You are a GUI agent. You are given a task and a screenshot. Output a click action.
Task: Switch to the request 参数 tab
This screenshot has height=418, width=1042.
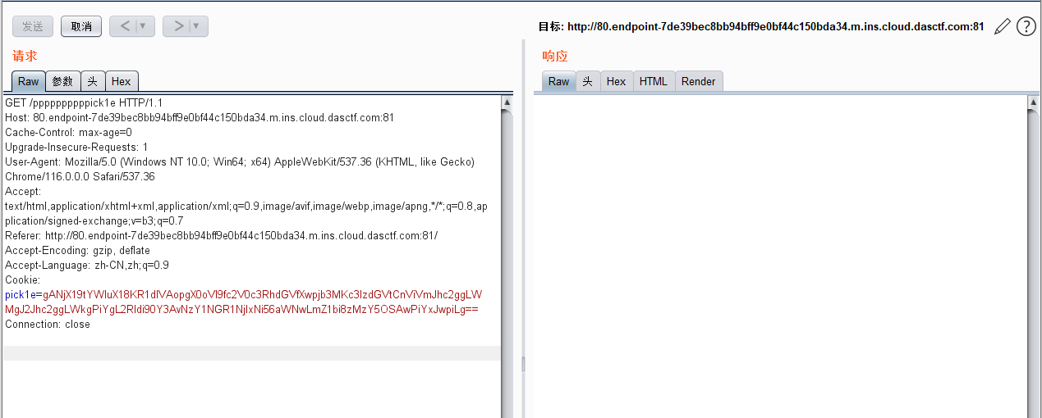(x=62, y=81)
